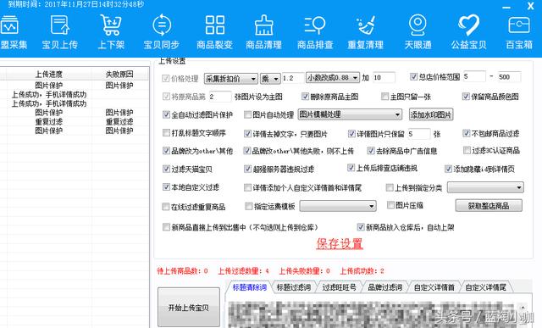
Task: Open the 重复清理 broom icon
Action: point(365,32)
